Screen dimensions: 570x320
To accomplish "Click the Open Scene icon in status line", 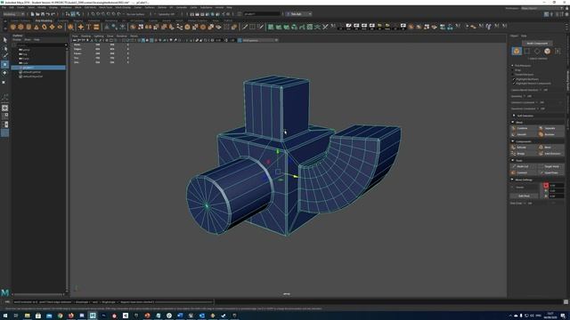I will click(37, 14).
